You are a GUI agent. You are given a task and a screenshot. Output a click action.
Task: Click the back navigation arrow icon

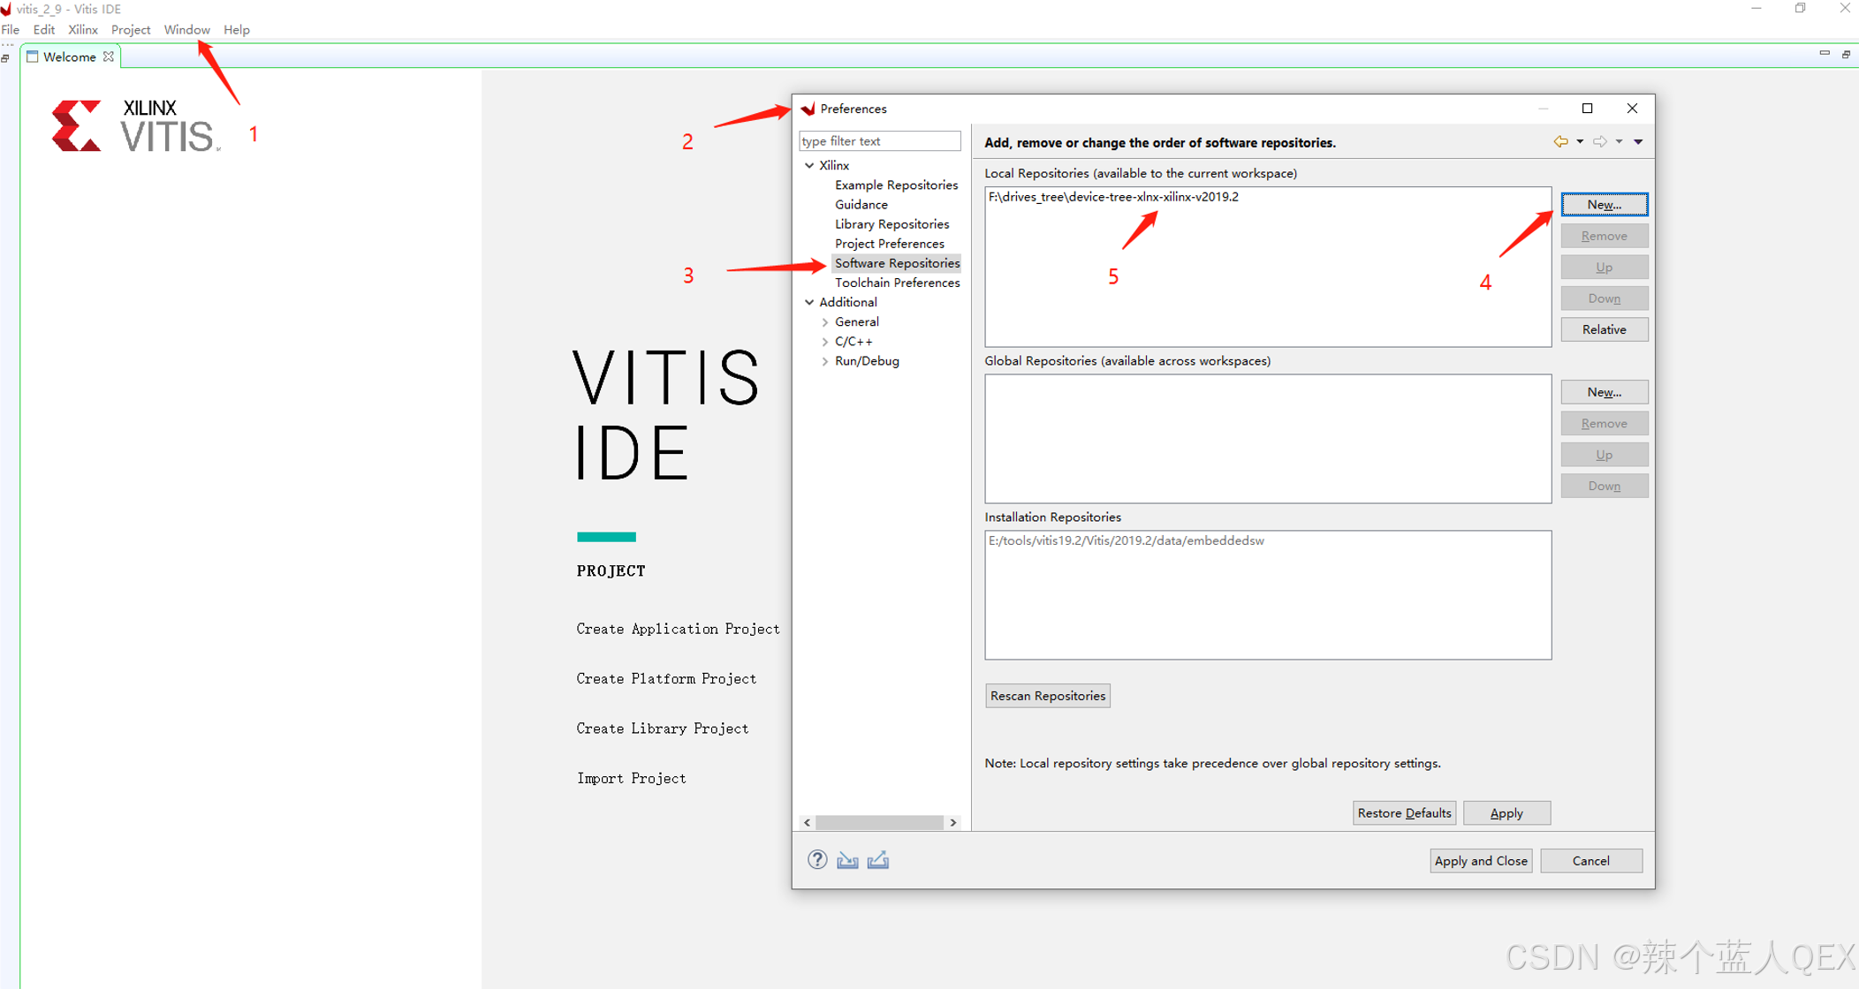click(1560, 141)
